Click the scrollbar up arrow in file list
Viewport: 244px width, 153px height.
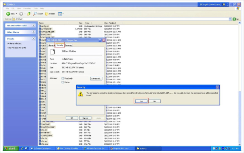click(x=240, y=23)
